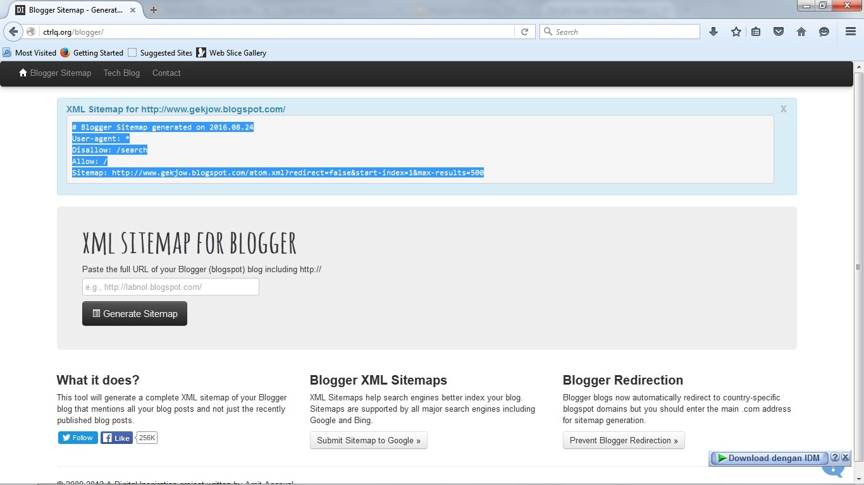
Task: Reload the page with refresh icon
Action: click(x=524, y=32)
